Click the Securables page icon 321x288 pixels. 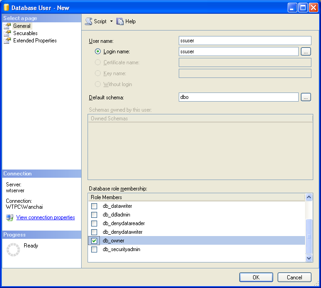coord(7,33)
